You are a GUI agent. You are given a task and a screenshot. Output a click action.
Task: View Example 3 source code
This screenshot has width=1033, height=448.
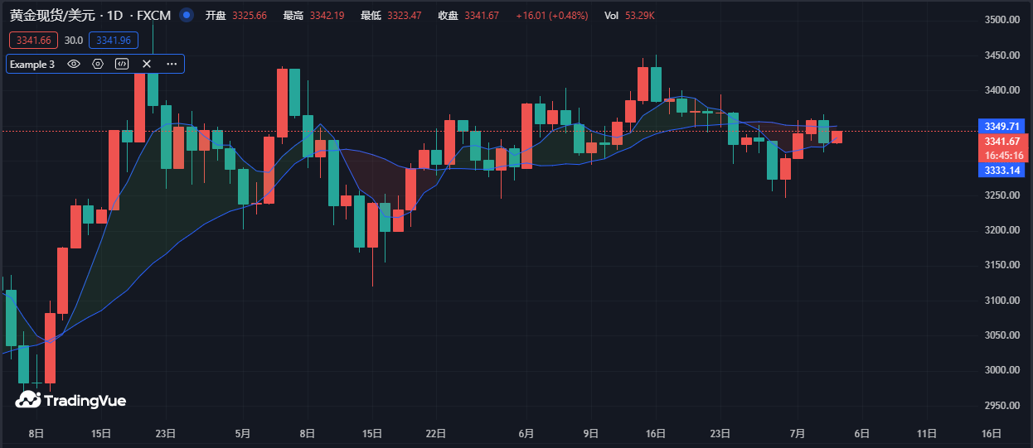click(122, 64)
